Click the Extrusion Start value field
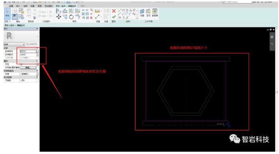 pyautogui.click(x=28, y=55)
